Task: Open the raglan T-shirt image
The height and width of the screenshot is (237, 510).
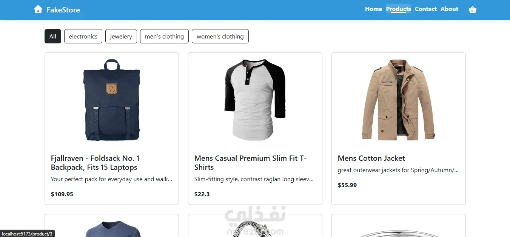Action: coord(255,100)
